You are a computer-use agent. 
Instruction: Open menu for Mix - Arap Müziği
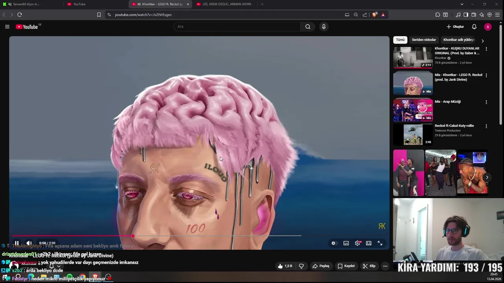(x=486, y=102)
